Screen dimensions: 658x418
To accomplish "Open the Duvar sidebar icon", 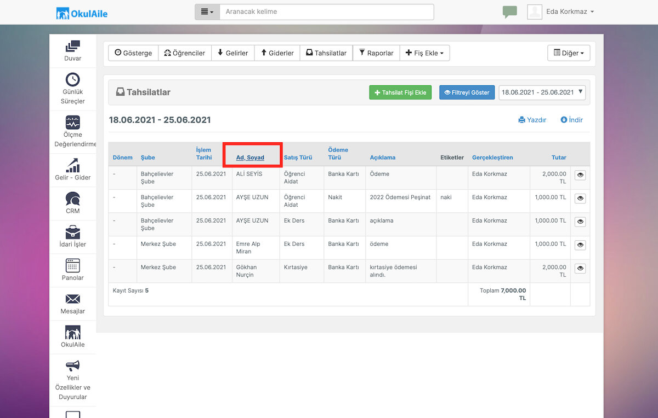I will pos(72,47).
